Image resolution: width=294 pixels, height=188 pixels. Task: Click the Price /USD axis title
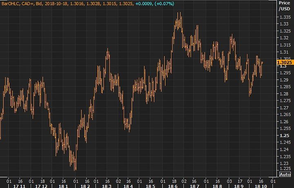(x=285, y=6)
